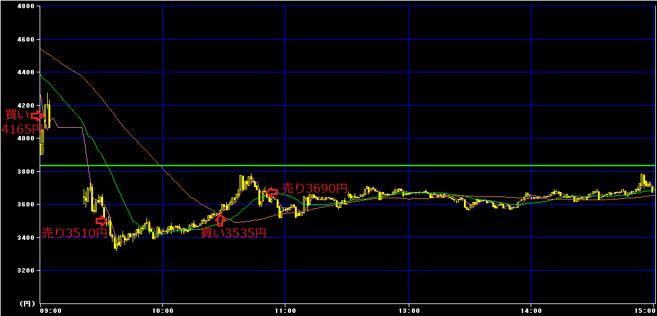Select the 14:00 time axis label

coord(531,311)
